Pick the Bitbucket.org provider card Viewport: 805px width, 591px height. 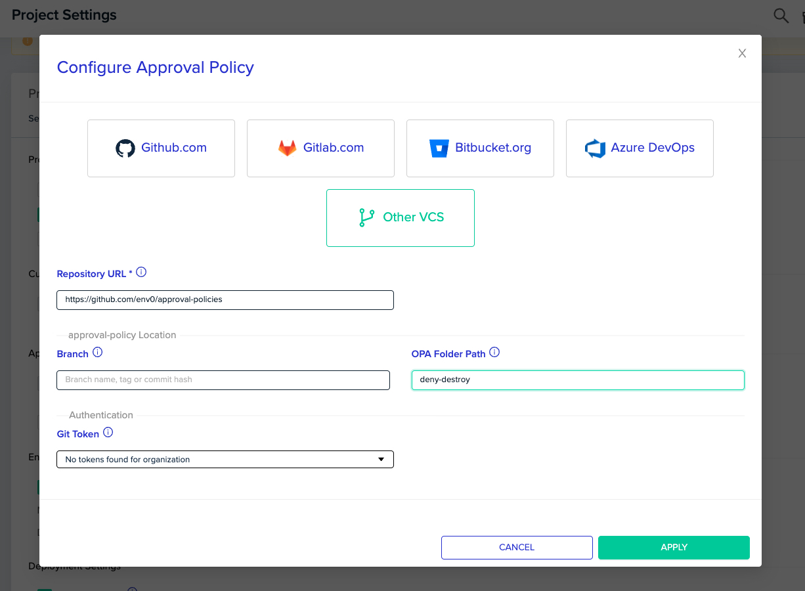480,148
